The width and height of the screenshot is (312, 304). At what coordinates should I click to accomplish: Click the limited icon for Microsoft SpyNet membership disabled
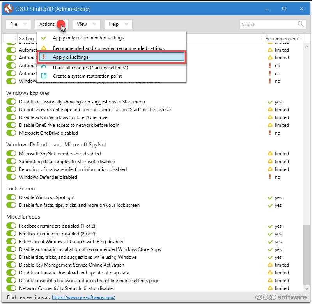[x=270, y=153]
